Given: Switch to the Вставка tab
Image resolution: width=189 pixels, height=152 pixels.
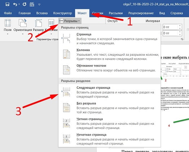Looking at the screenshot, I should point(42,13).
